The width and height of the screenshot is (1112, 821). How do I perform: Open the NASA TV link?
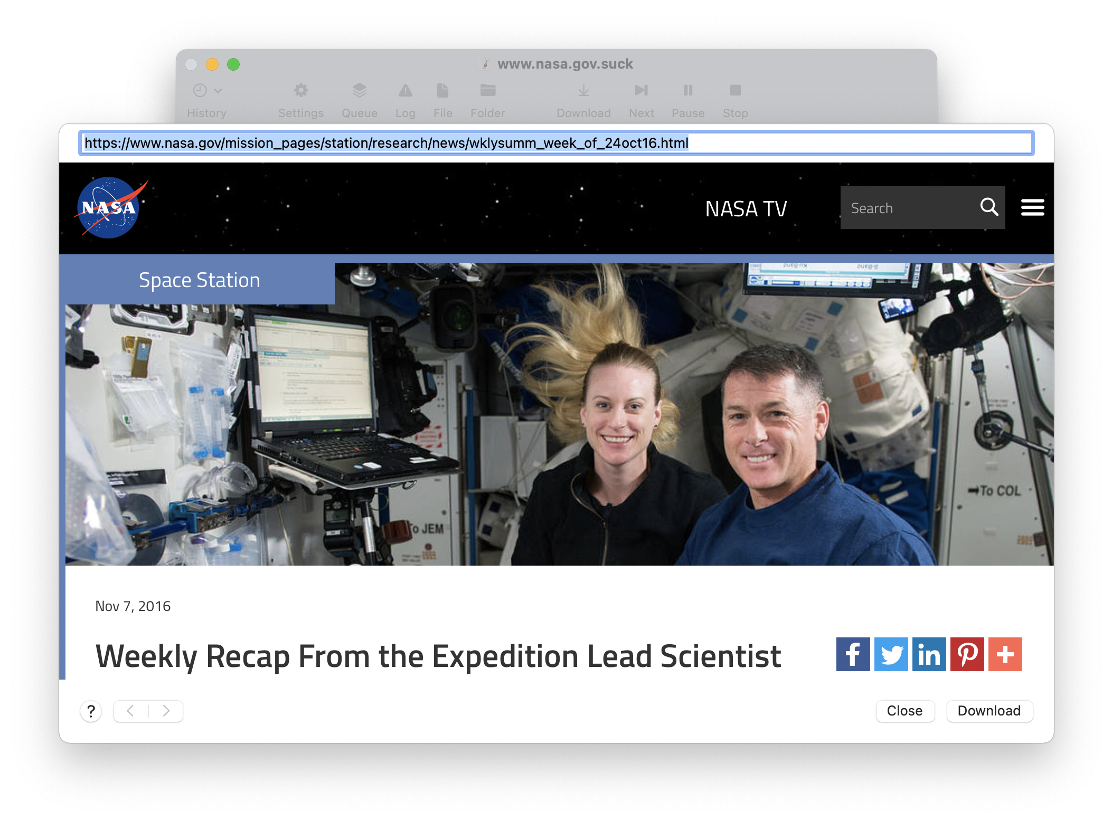click(x=746, y=209)
